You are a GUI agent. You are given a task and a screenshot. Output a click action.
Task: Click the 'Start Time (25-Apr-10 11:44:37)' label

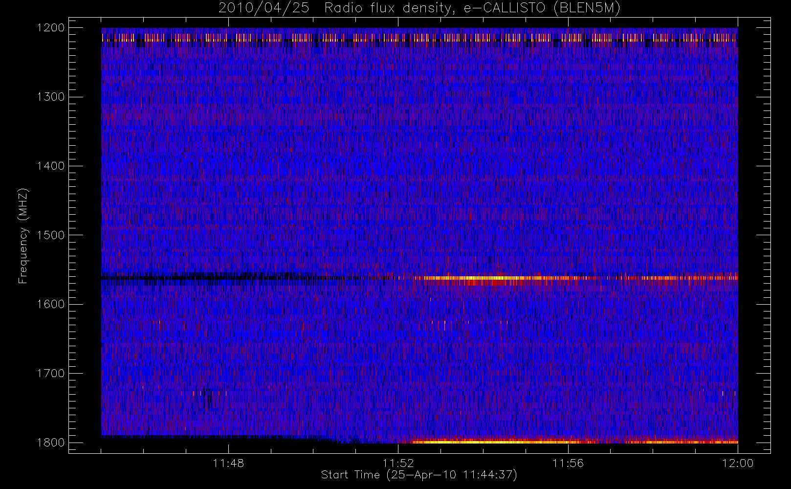click(419, 475)
